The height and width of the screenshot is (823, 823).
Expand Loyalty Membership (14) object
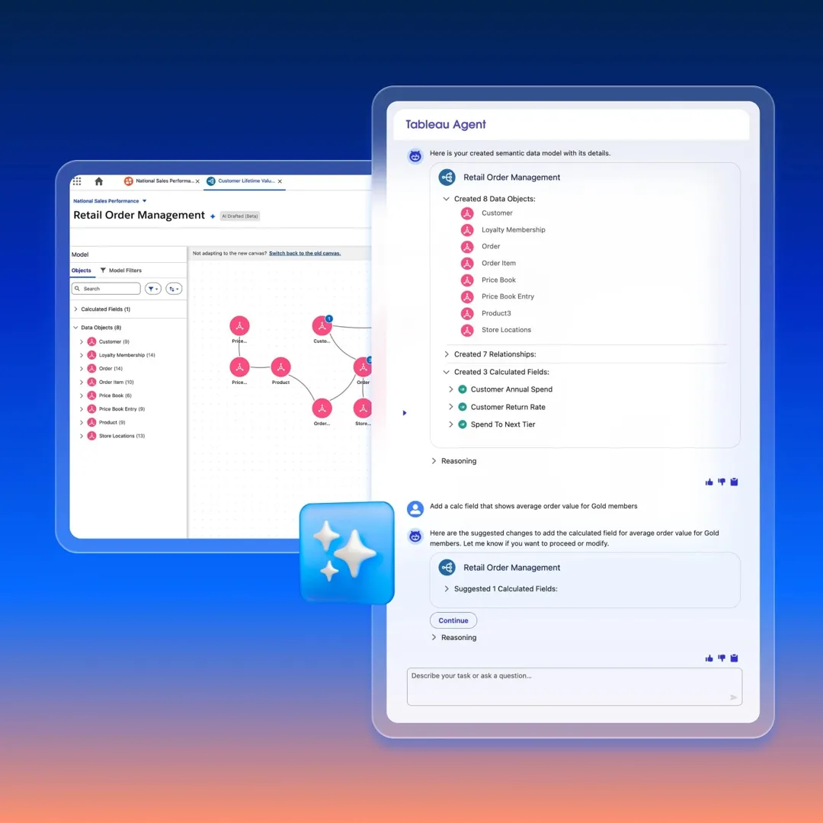click(x=82, y=355)
